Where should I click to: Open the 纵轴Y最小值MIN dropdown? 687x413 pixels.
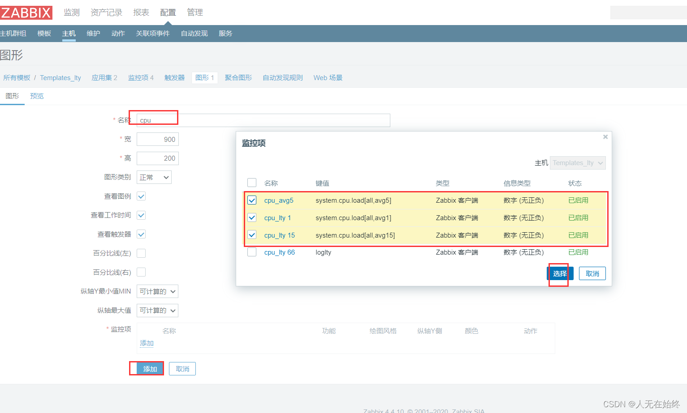[157, 291]
